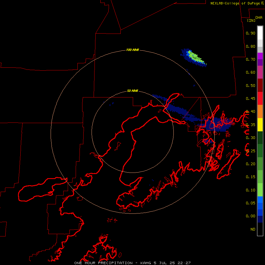Pick the dark red legend swatch

[x=260, y=85]
